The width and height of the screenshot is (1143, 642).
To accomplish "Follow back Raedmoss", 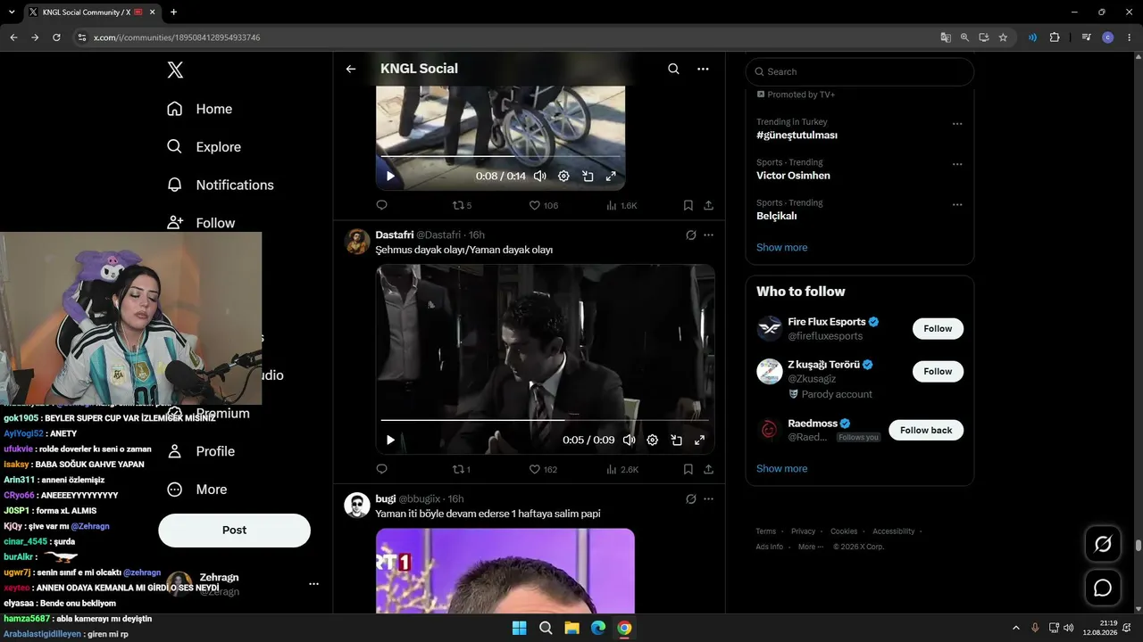I will pyautogui.click(x=926, y=430).
